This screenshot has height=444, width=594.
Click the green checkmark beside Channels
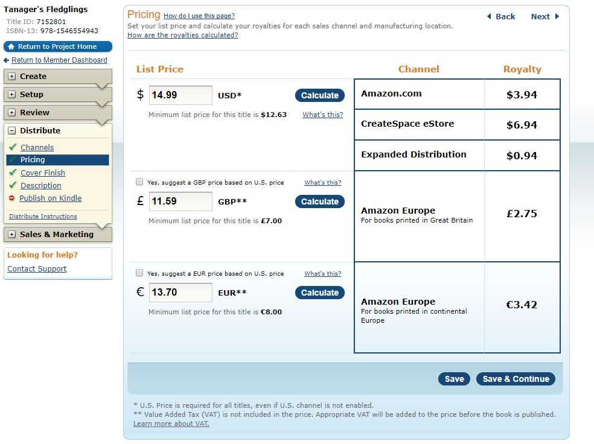click(x=13, y=147)
